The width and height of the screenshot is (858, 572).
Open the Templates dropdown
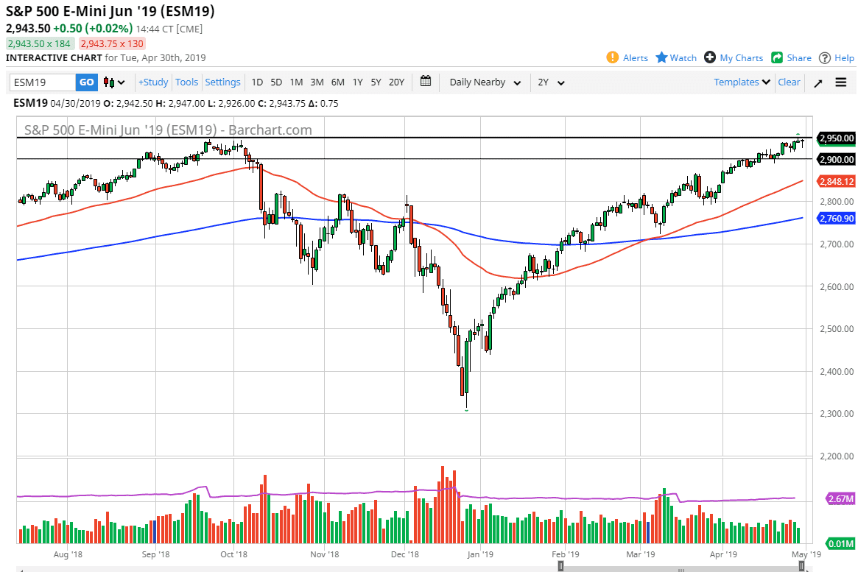[740, 82]
